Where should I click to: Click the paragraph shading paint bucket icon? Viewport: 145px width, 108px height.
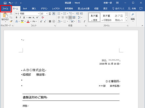(59, 21)
